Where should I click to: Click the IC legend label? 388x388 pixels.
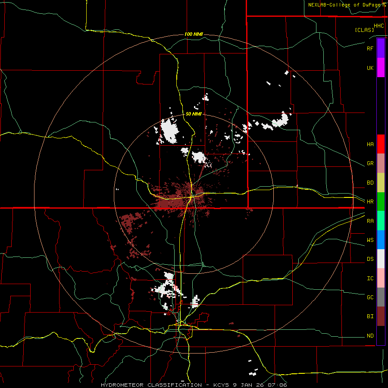[370, 278]
